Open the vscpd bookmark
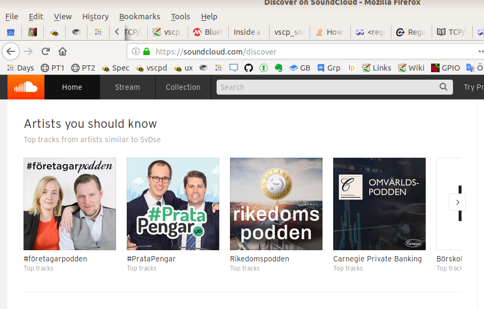 [x=151, y=68]
